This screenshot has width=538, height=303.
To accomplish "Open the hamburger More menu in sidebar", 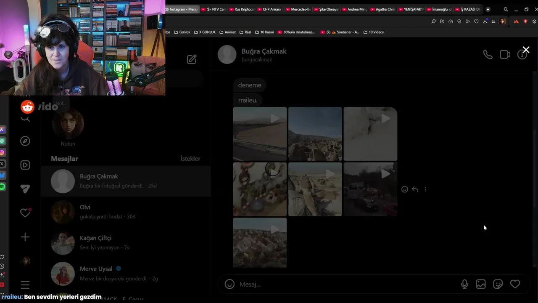I will [x=25, y=285].
